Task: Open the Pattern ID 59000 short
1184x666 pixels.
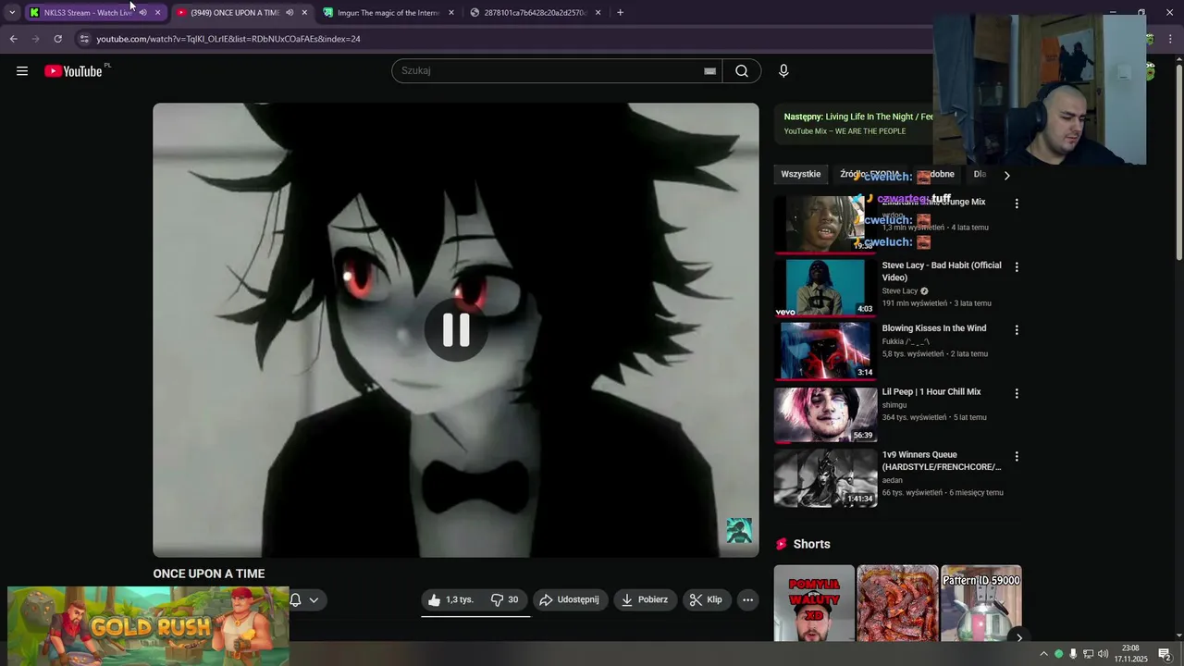Action: coord(981,603)
